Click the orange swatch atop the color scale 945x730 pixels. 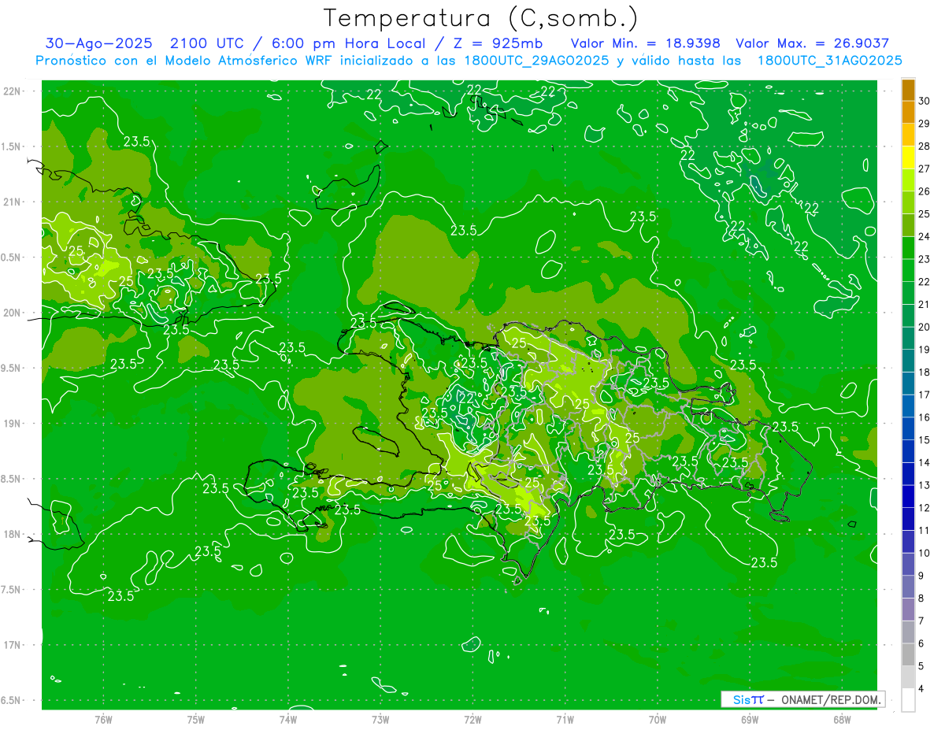click(x=908, y=90)
